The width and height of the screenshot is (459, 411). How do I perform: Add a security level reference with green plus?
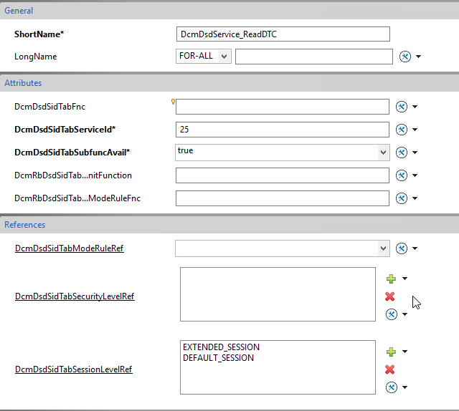(391, 279)
